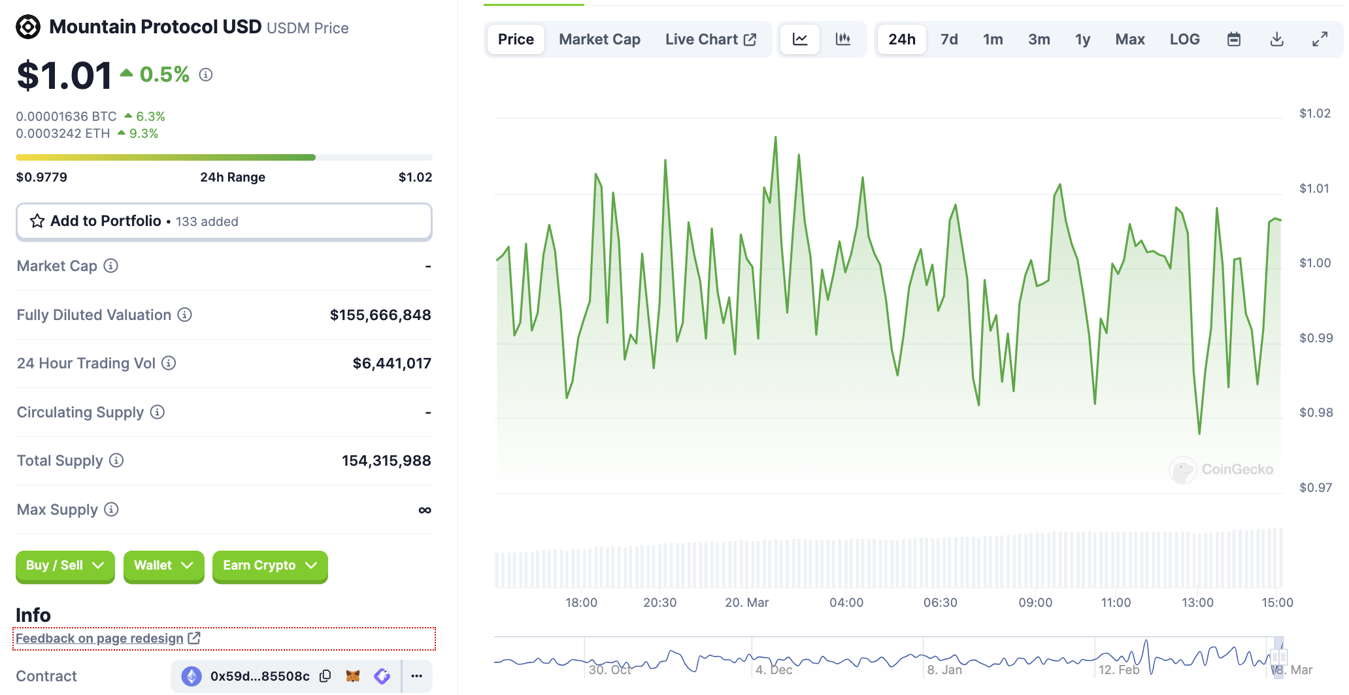Open the Live Chart tab
Viewport: 1349px width, 695px height.
[x=710, y=39]
